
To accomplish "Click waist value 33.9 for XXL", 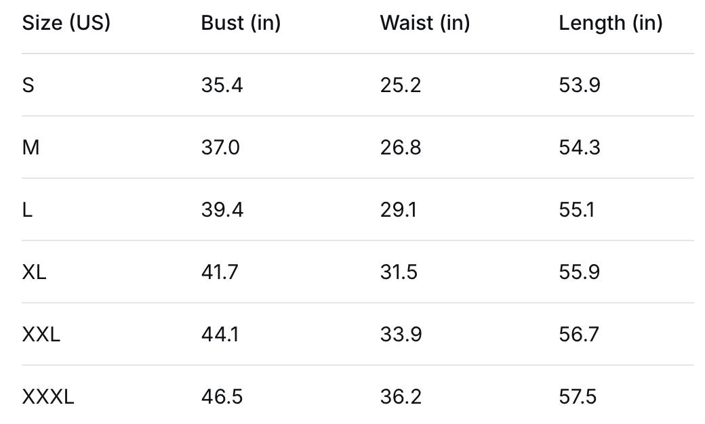I will pyautogui.click(x=401, y=335).
